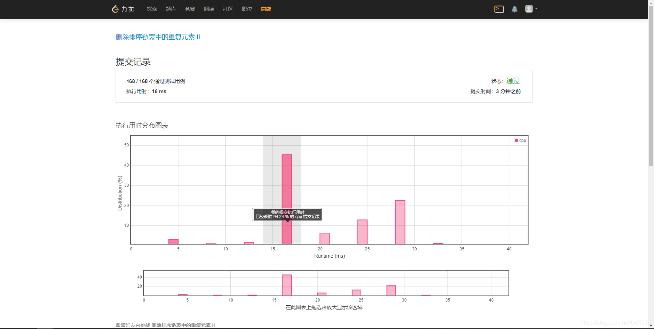Click the 20 ms bar in main chart
Image resolution: width=654 pixels, height=329 pixels.
(x=324, y=239)
